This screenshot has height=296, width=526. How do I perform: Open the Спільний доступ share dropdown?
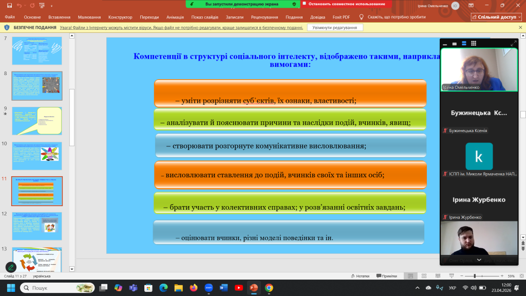pos(496,16)
